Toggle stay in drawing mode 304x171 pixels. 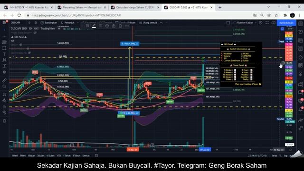[4, 100]
